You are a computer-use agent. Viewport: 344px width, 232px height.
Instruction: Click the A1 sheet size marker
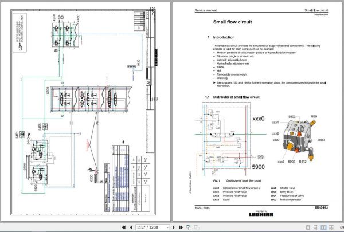[x=148, y=83]
